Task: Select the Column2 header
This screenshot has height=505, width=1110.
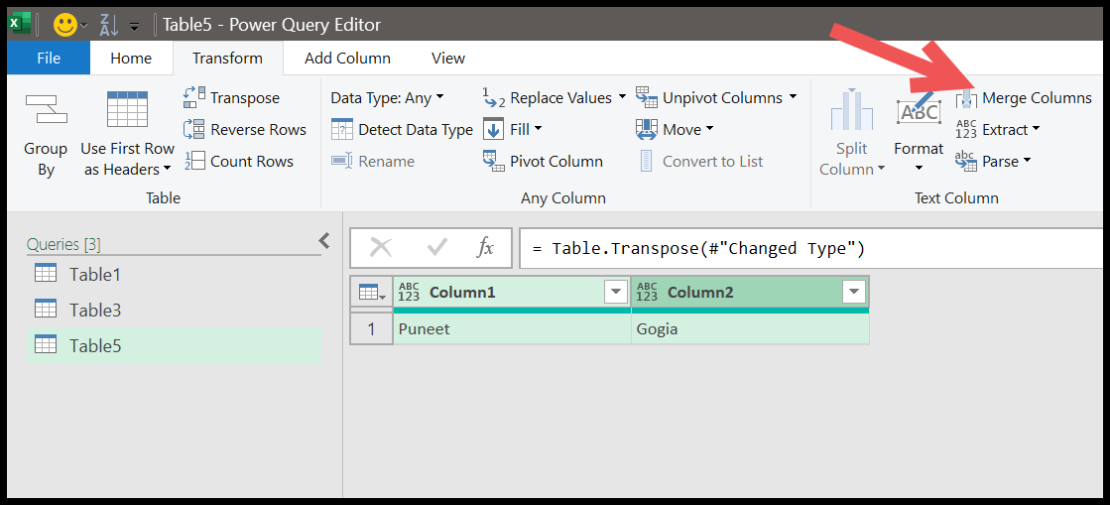Action: click(x=750, y=292)
